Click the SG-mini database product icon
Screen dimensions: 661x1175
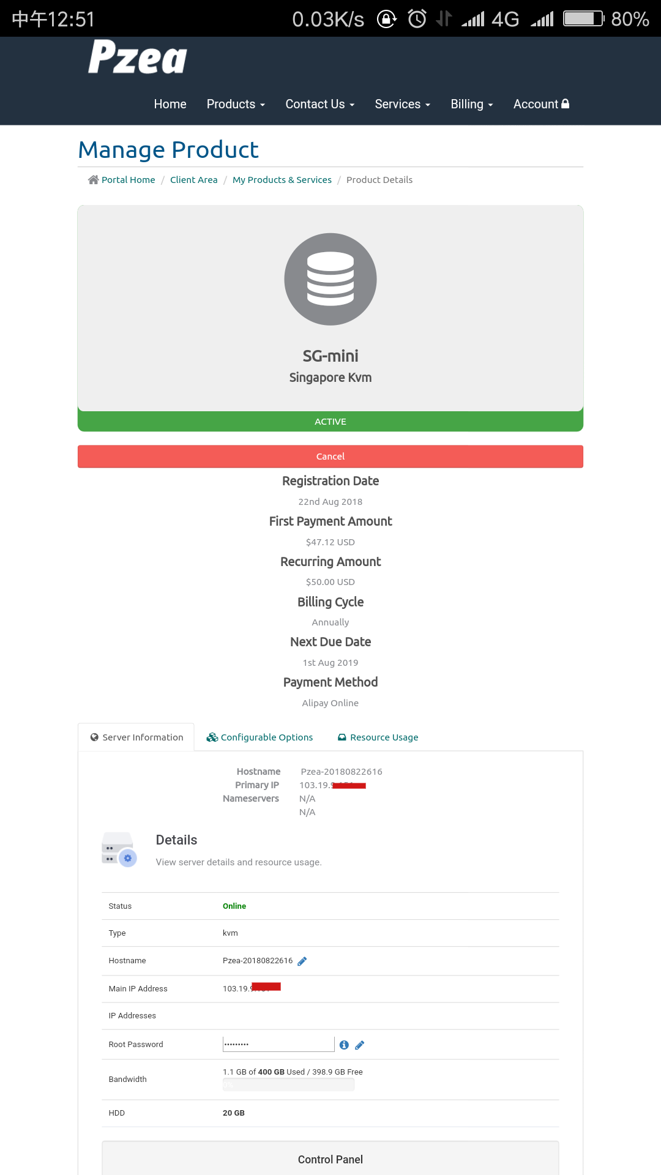coord(330,279)
